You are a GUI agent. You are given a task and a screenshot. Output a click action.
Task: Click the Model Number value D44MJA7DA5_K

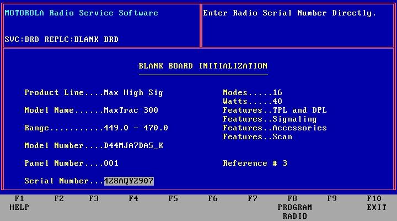[133, 146]
